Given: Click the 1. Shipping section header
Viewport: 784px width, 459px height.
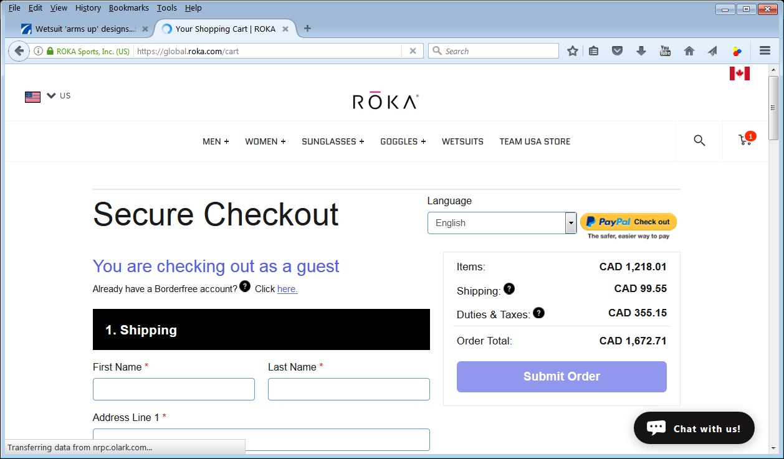Looking at the screenshot, I should (261, 329).
